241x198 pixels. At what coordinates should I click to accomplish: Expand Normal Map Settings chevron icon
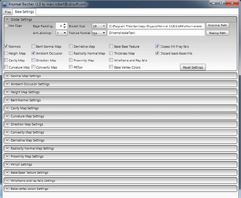point(7,76)
